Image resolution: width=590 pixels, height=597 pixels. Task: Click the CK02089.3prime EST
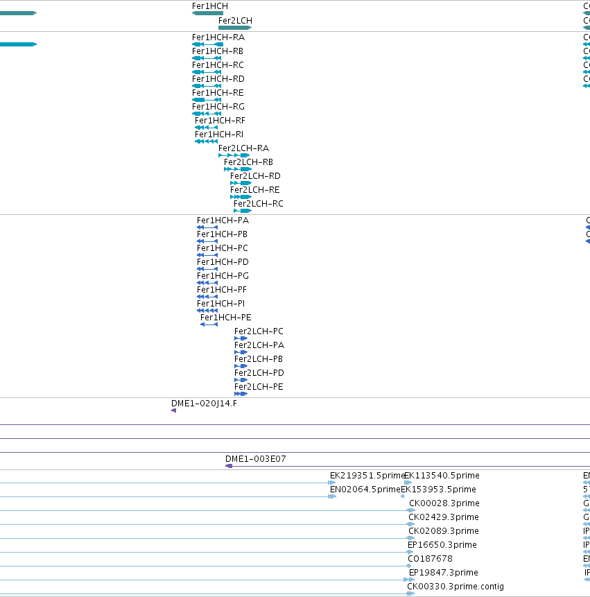click(207, 538)
